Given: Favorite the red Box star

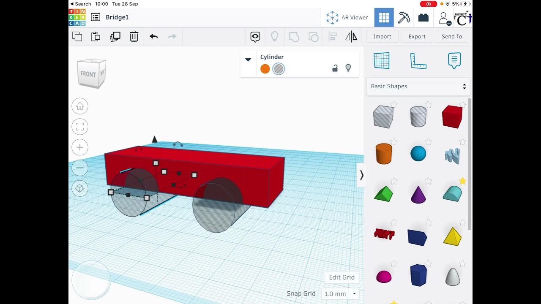Looking at the screenshot, I should click(x=462, y=104).
